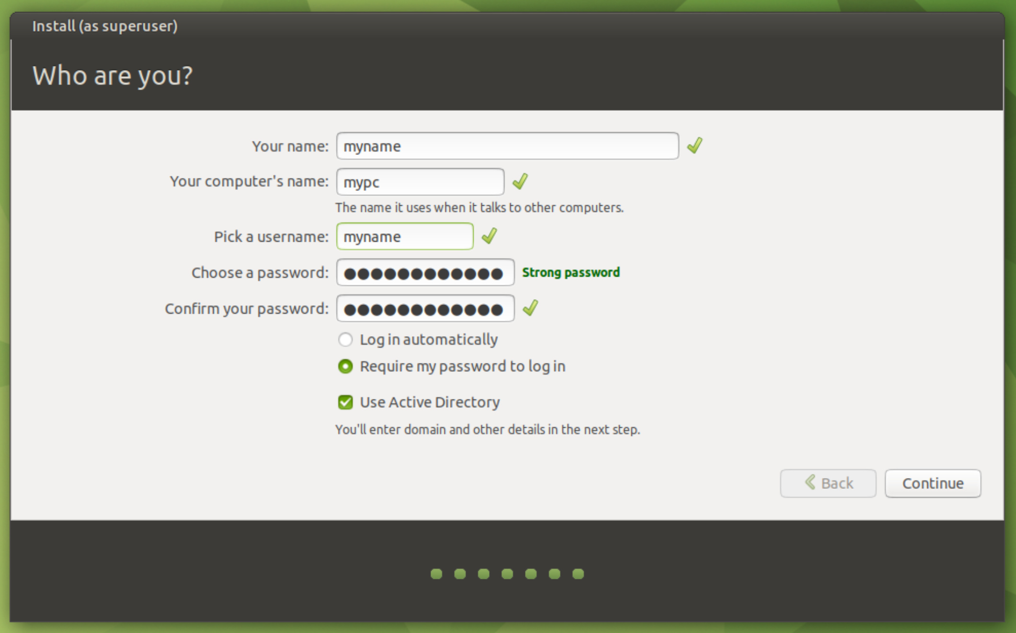Focus the computer's name field containing mypc

pyautogui.click(x=420, y=182)
